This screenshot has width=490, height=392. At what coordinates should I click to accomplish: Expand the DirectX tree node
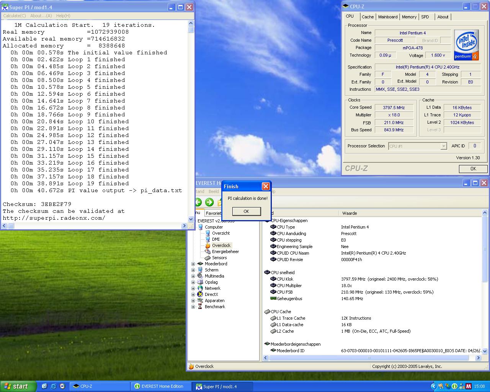[193, 294]
